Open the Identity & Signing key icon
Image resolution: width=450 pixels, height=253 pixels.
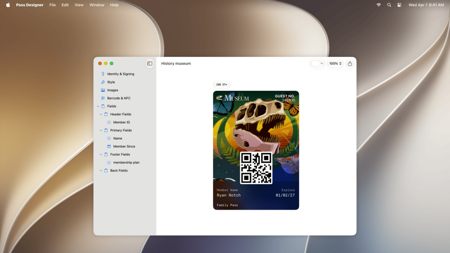pyautogui.click(x=103, y=74)
